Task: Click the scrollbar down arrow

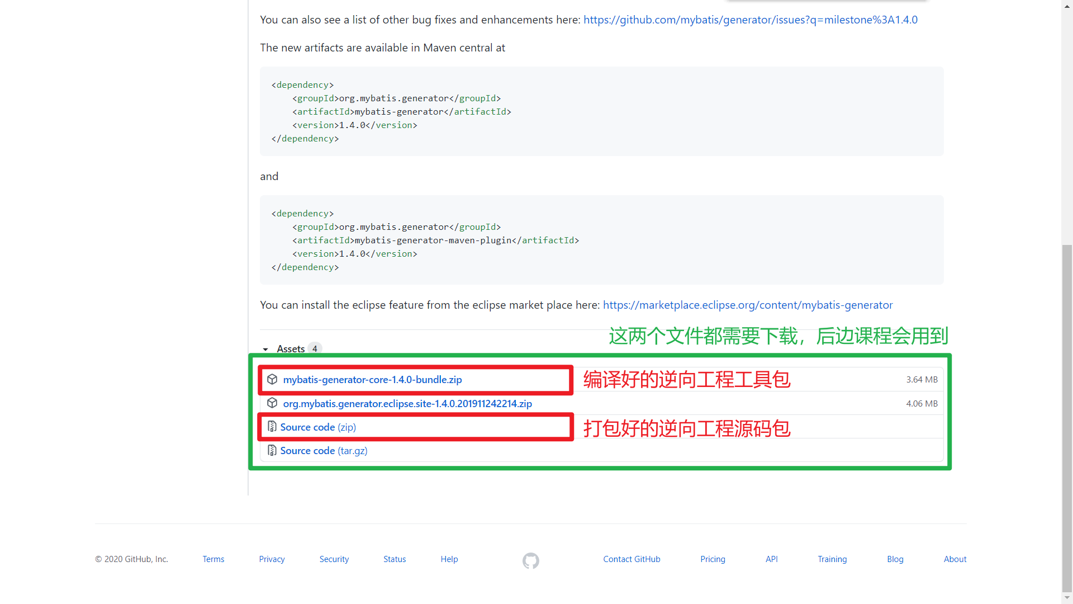Action: point(1067,598)
